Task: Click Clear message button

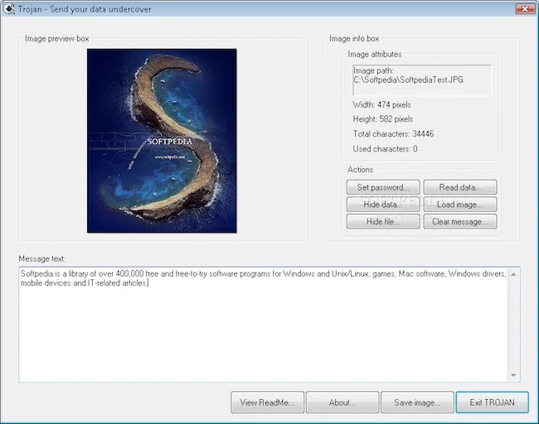Action: click(x=460, y=221)
